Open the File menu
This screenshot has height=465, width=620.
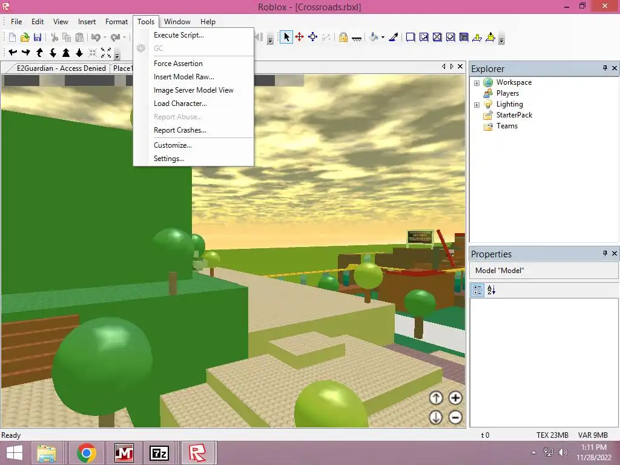pos(16,22)
